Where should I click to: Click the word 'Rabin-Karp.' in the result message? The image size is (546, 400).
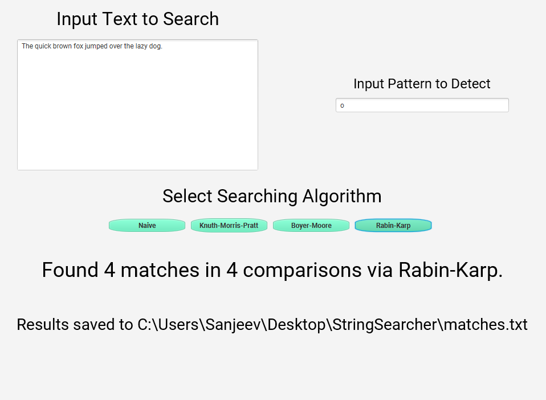point(450,270)
